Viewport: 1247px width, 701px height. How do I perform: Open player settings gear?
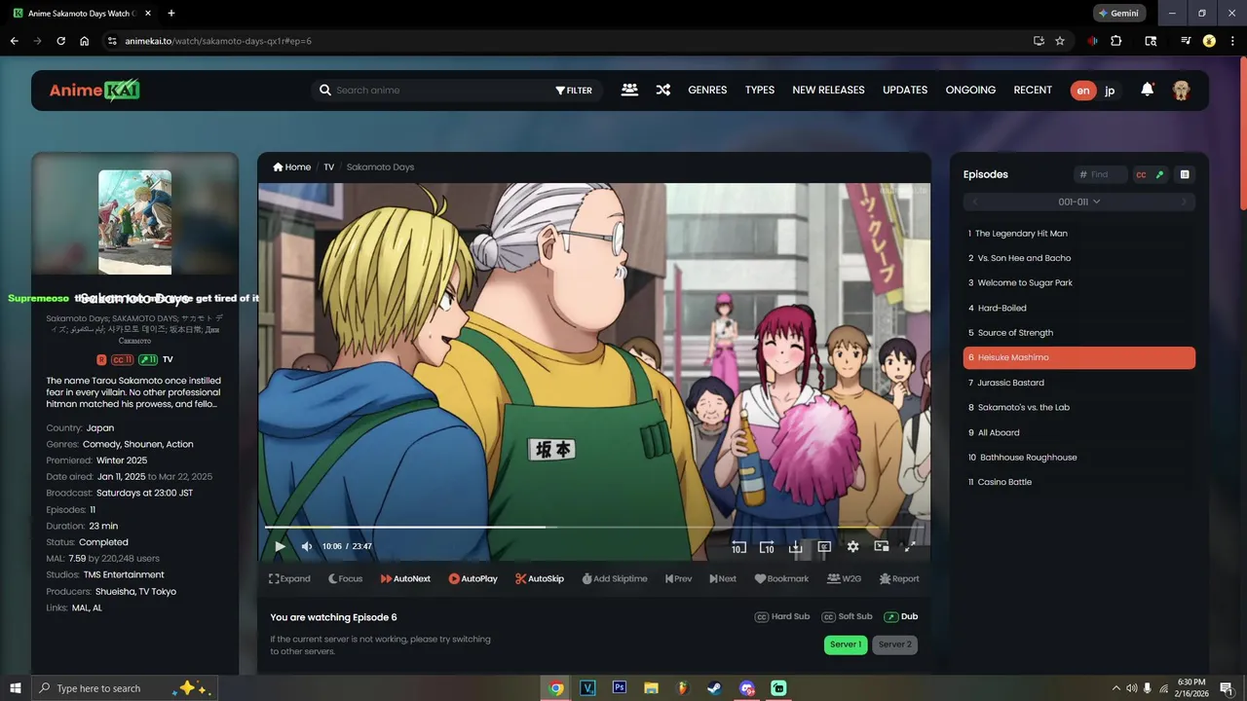pos(853,547)
